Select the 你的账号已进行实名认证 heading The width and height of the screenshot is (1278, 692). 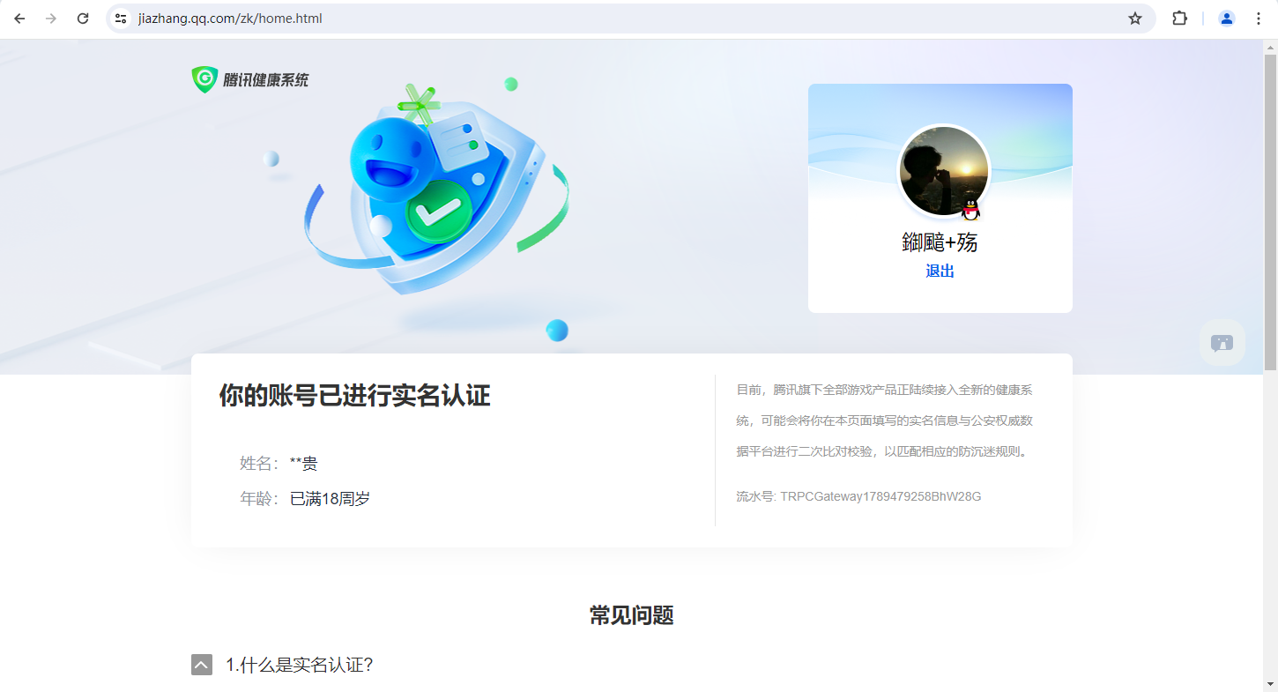[x=354, y=396]
